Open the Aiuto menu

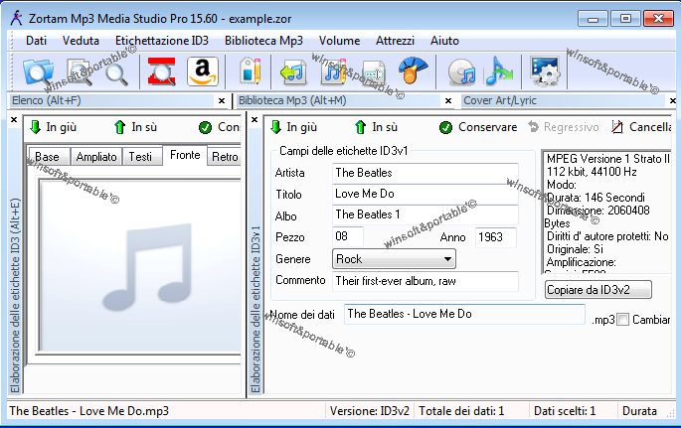(x=444, y=41)
